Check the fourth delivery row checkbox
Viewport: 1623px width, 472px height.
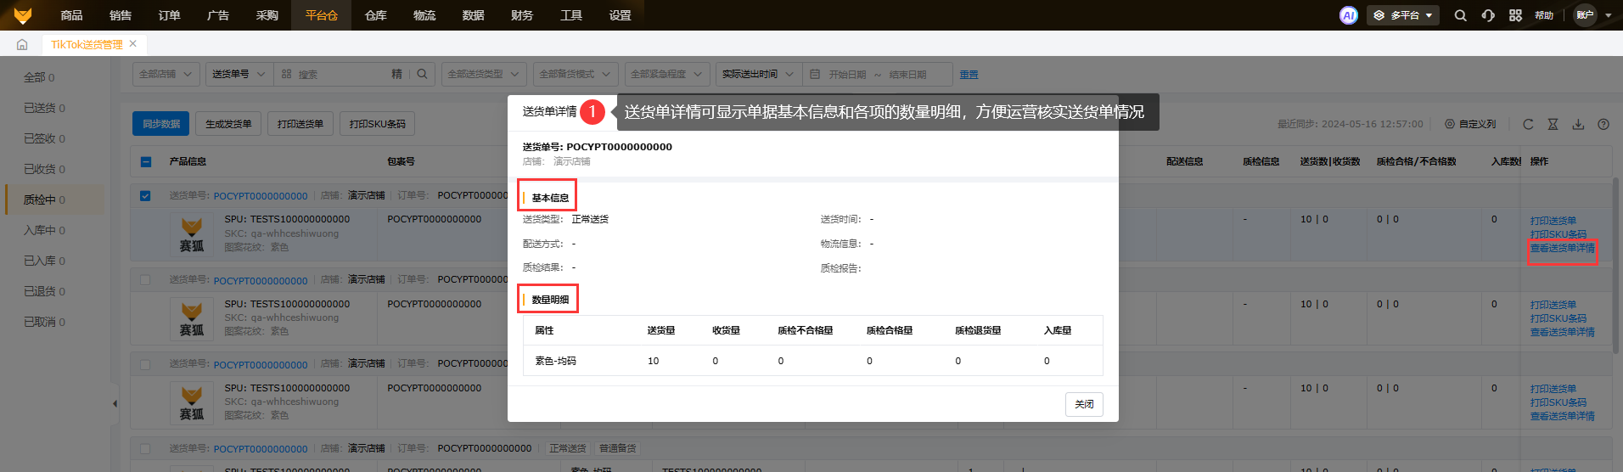(145, 448)
